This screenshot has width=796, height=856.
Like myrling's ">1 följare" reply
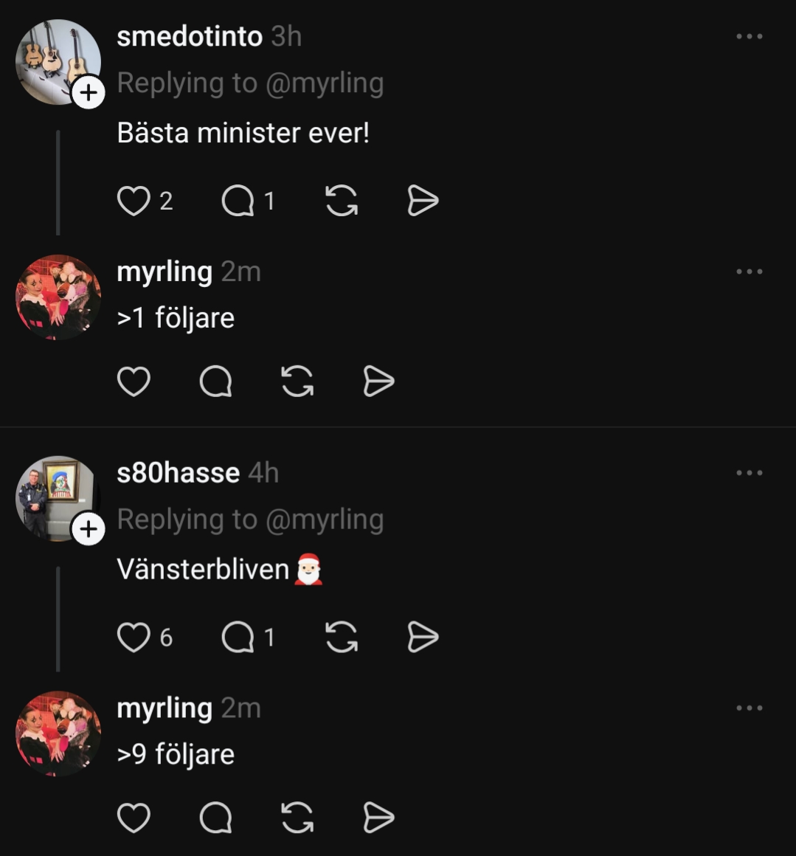tap(134, 382)
